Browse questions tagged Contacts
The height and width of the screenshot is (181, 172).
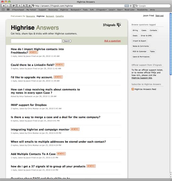[x=153, y=30]
